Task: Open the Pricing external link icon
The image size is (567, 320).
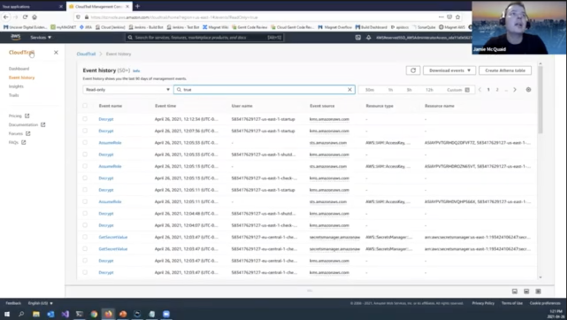Action: [x=27, y=116]
